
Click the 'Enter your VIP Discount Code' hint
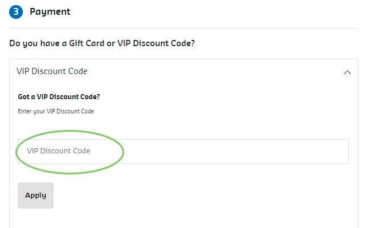56,111
